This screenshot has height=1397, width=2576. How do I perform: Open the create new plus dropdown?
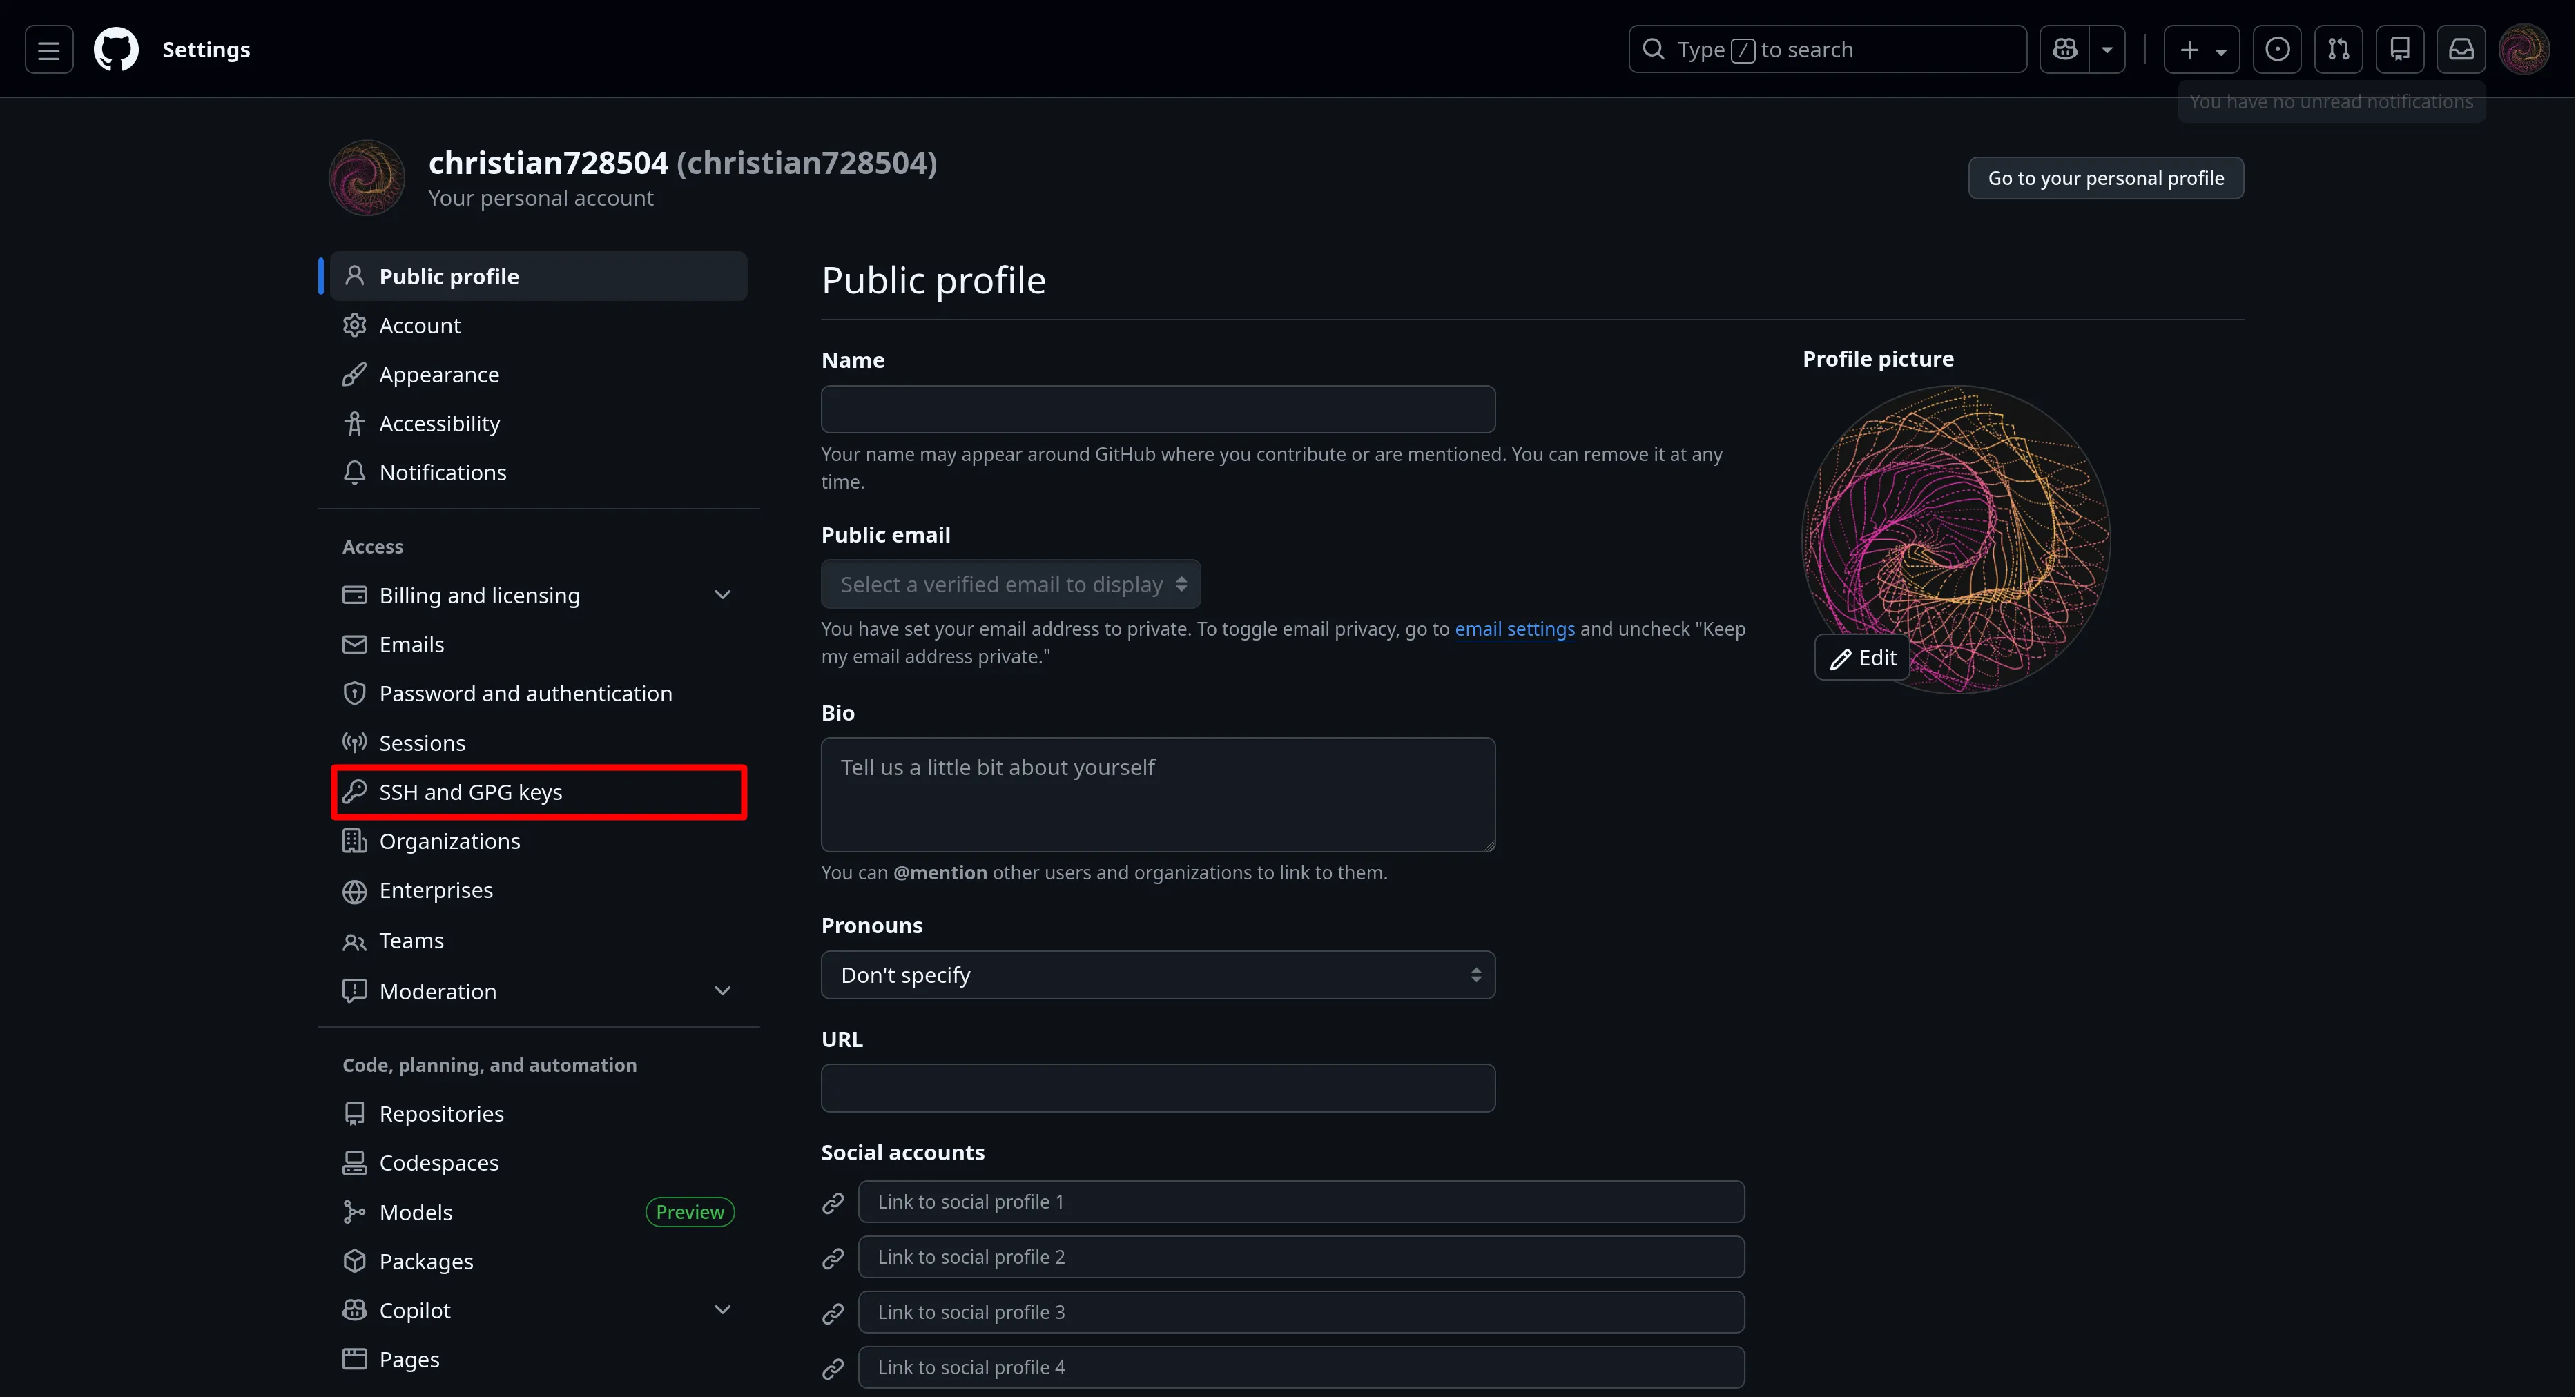click(x=2201, y=50)
